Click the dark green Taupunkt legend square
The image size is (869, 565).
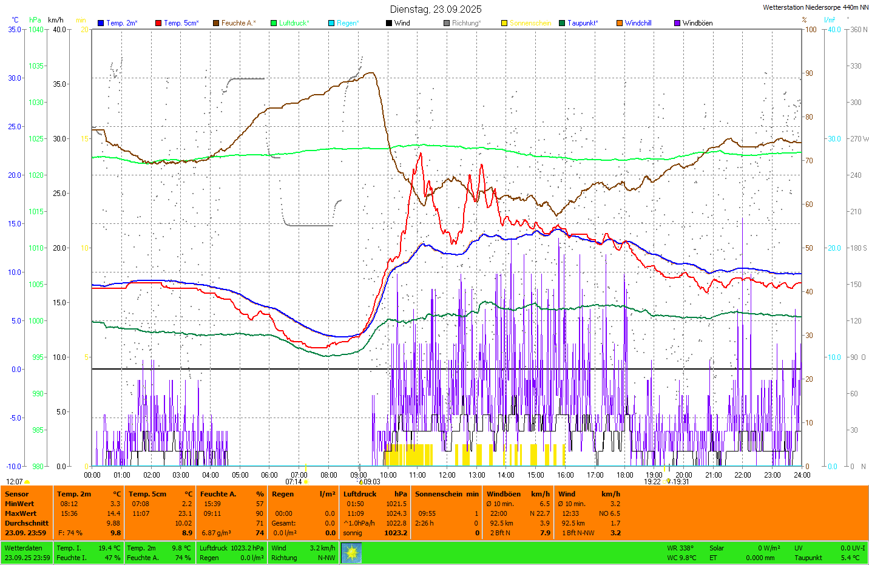tap(562, 23)
